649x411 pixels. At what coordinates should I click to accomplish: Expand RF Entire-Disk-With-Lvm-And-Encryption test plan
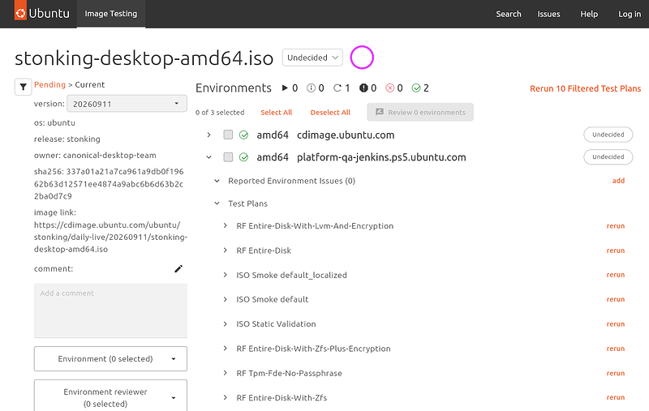coord(226,225)
